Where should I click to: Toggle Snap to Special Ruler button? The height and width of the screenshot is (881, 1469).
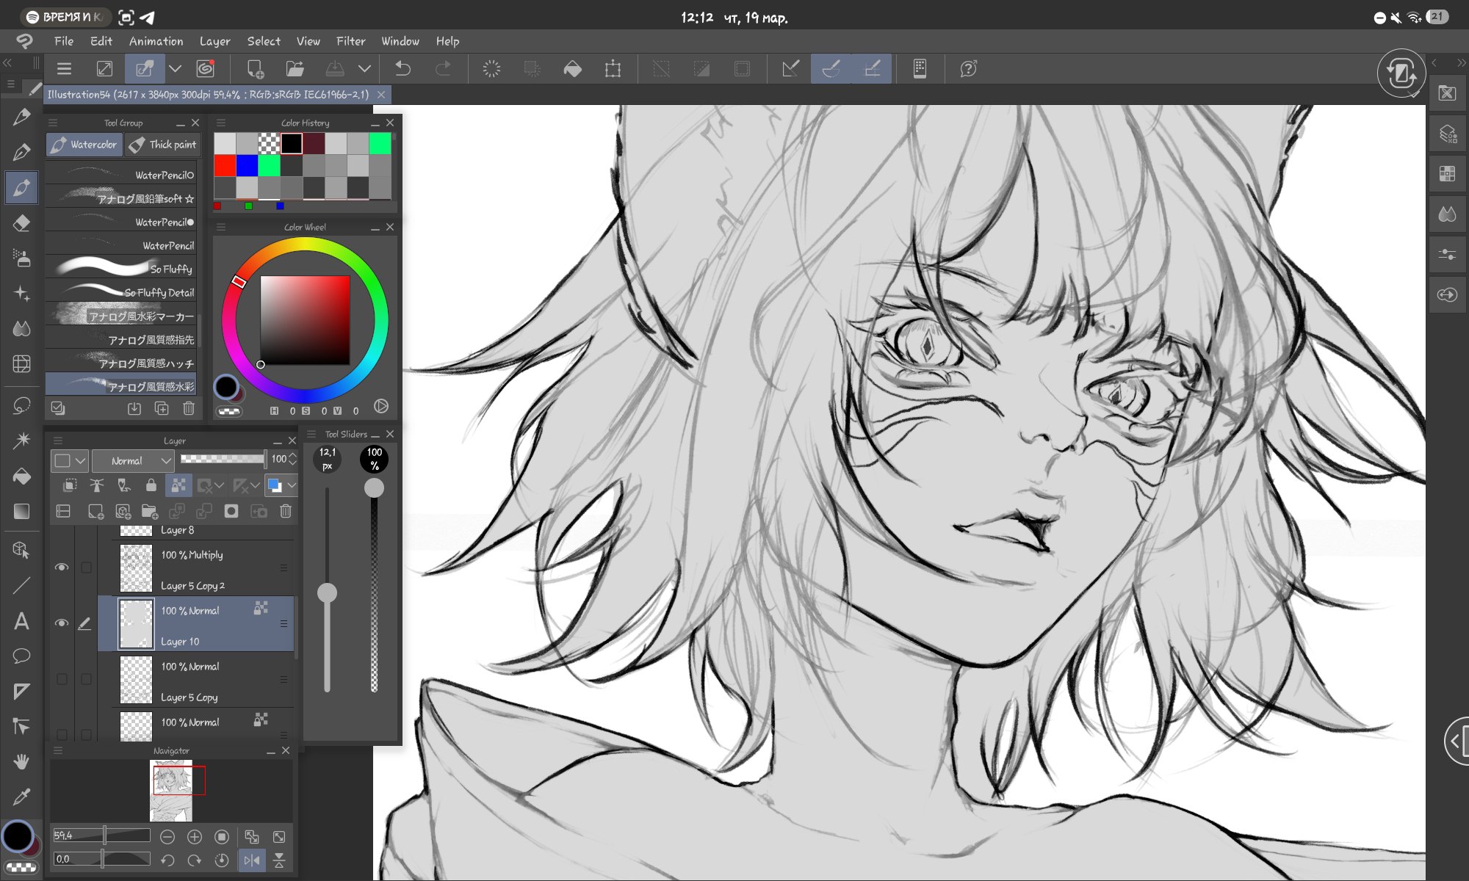pos(831,69)
